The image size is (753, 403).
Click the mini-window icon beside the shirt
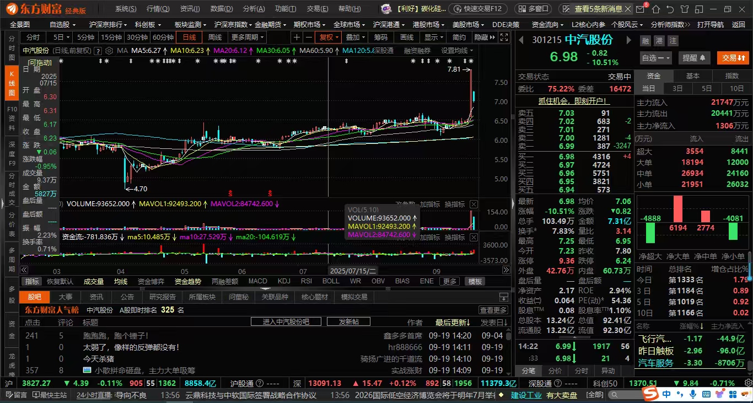699,9
